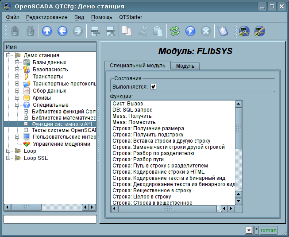The height and width of the screenshot is (237, 289).
Task: Toggle the Выполняется checkbox
Action: [153, 86]
